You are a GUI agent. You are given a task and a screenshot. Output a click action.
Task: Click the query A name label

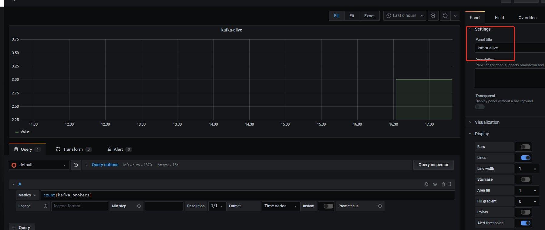point(20,184)
